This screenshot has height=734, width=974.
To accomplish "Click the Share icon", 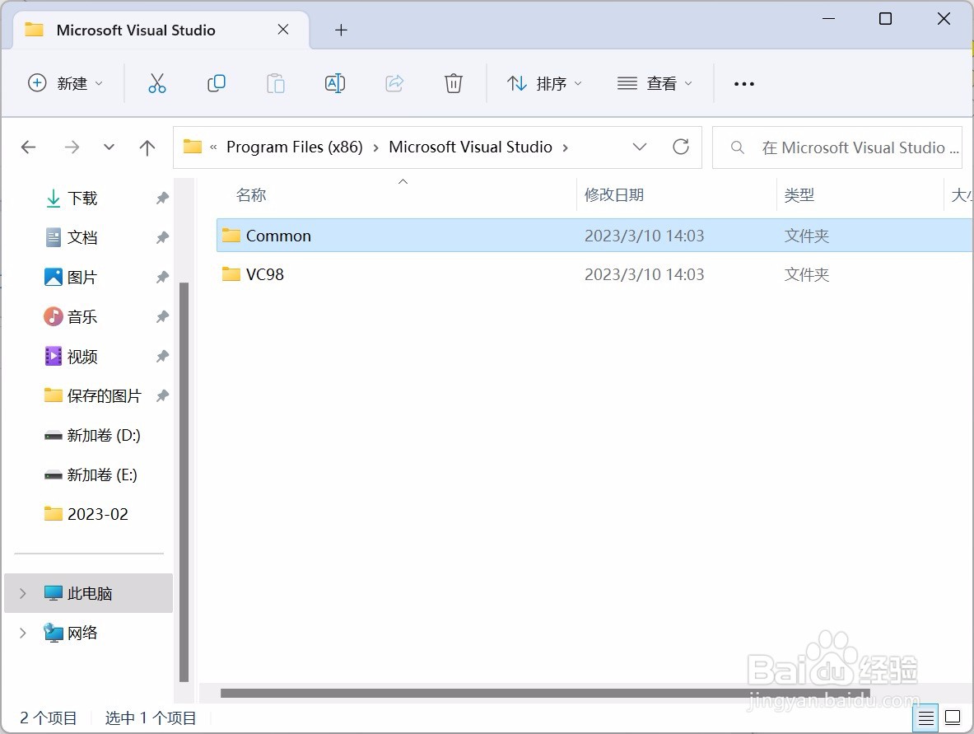I will (x=394, y=83).
